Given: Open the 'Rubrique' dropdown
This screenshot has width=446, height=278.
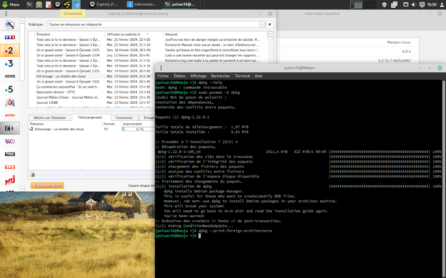Looking at the screenshot, I should 262,24.
